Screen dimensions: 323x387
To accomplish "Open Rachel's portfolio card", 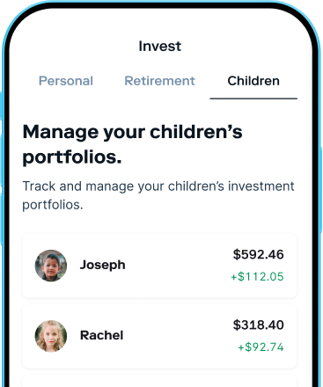I will click(159, 336).
